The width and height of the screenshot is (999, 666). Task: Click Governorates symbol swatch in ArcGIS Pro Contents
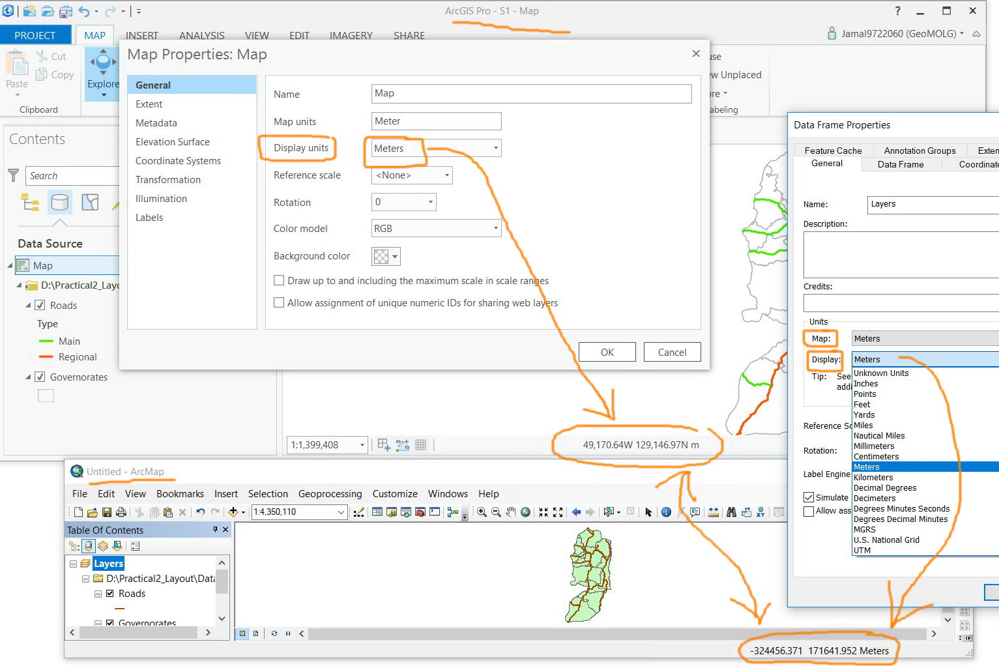[x=46, y=396]
